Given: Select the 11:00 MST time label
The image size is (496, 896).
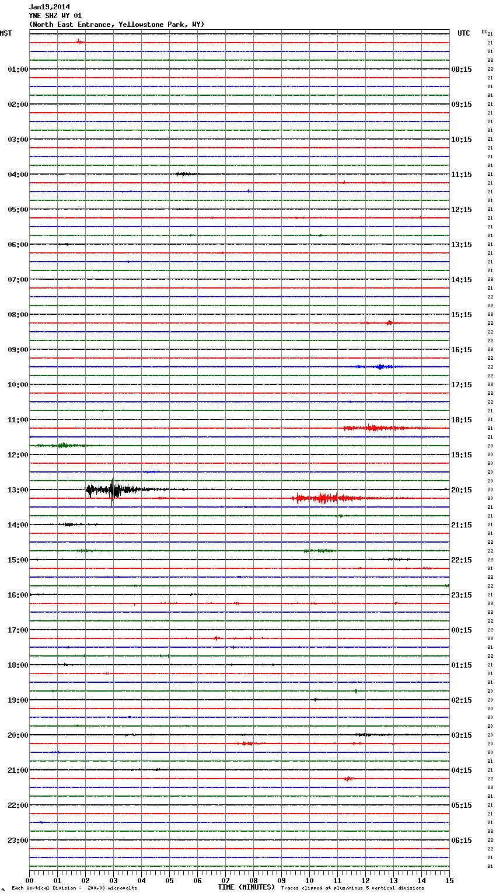Looking at the screenshot, I should point(18,420).
